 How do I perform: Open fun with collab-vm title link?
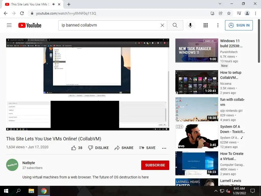232,102
